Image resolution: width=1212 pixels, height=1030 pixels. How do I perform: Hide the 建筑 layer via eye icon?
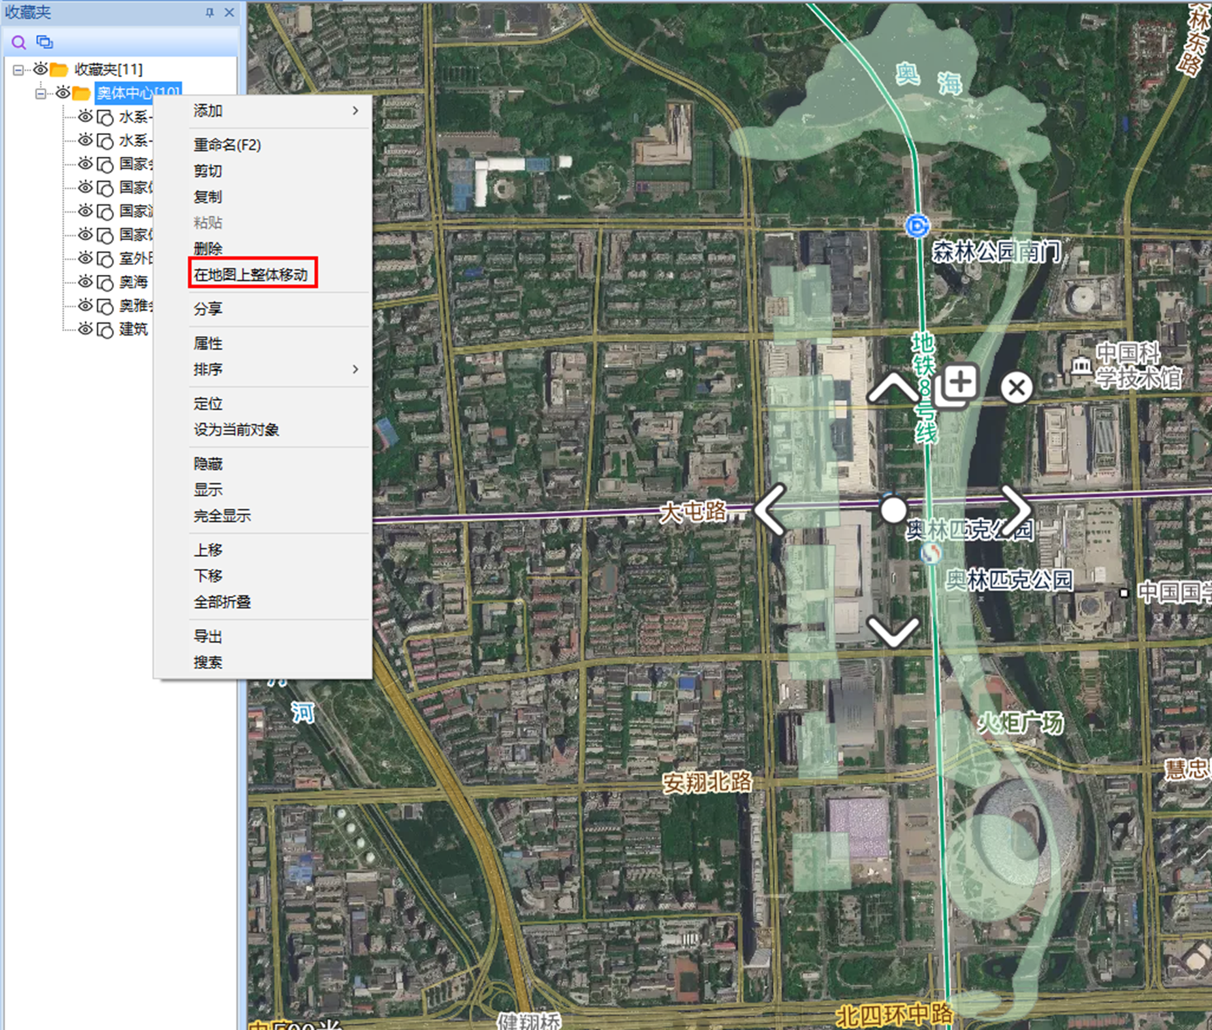click(85, 329)
